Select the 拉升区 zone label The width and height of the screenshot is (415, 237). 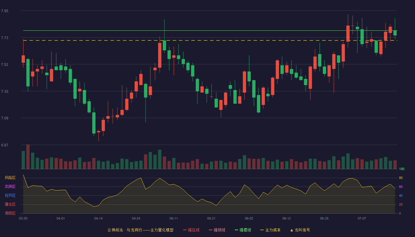10,196
